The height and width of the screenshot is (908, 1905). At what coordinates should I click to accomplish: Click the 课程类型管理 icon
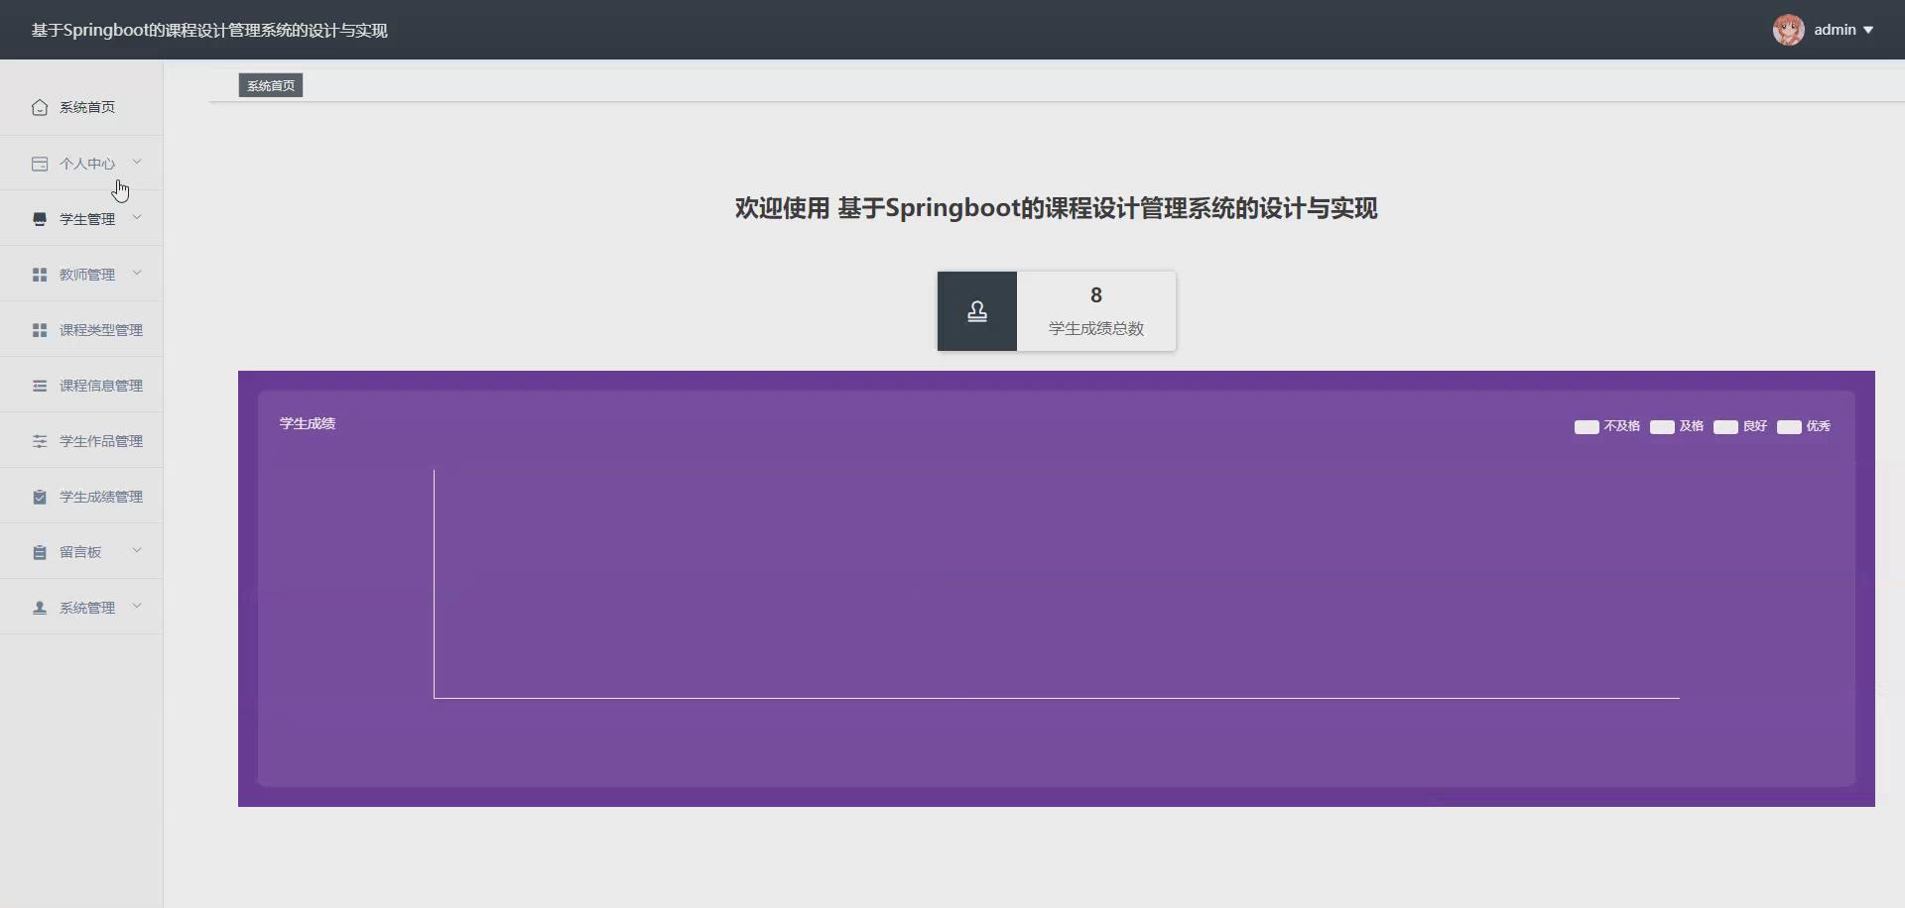click(x=40, y=329)
